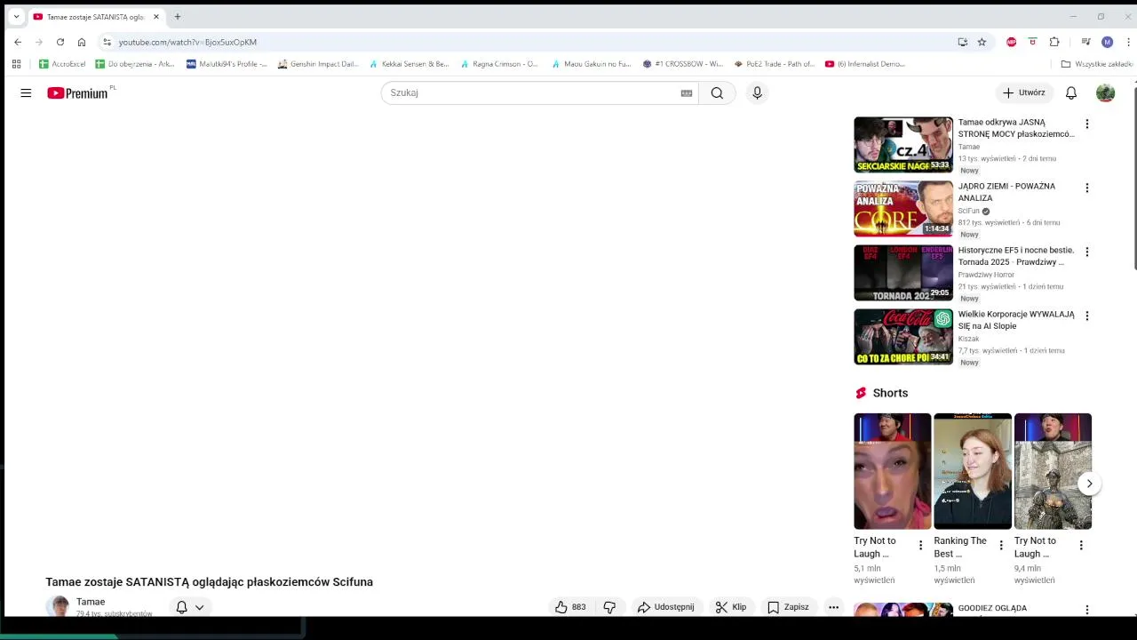1137x640 pixels.
Task: View site information icon in address bar
Action: (x=107, y=42)
